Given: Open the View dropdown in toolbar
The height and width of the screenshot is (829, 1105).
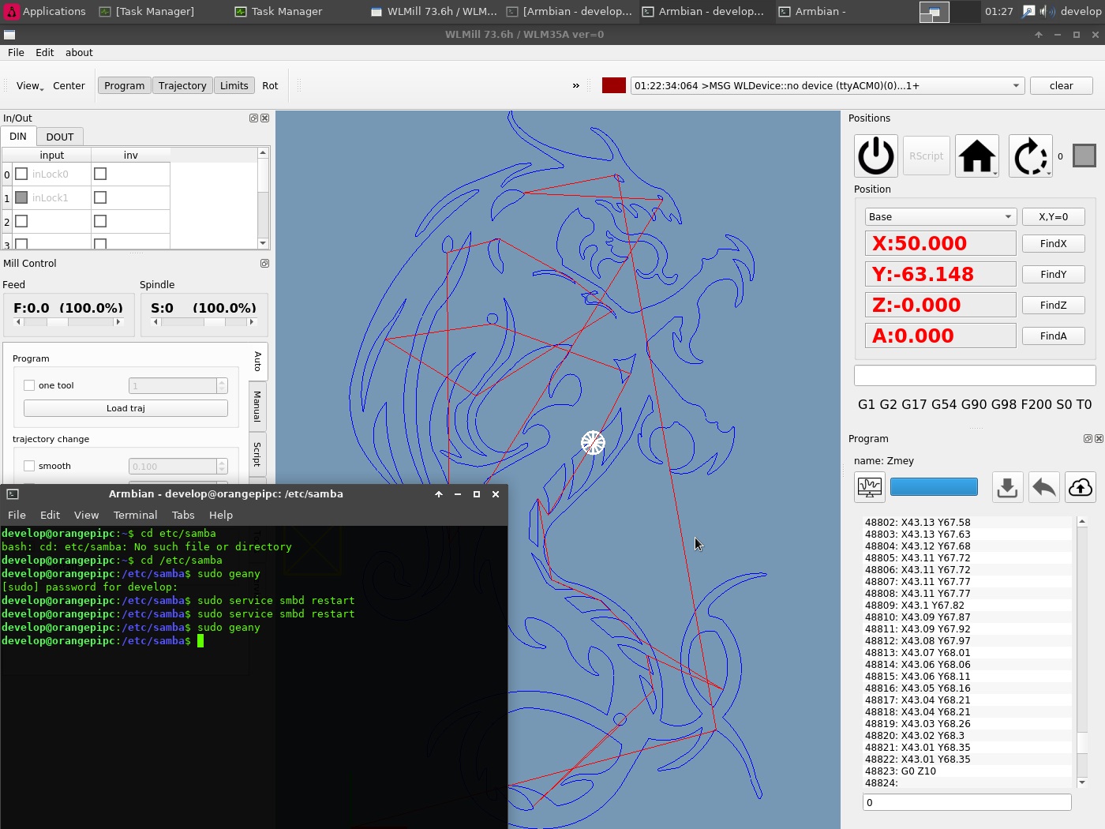Looking at the screenshot, I should tap(30, 85).
